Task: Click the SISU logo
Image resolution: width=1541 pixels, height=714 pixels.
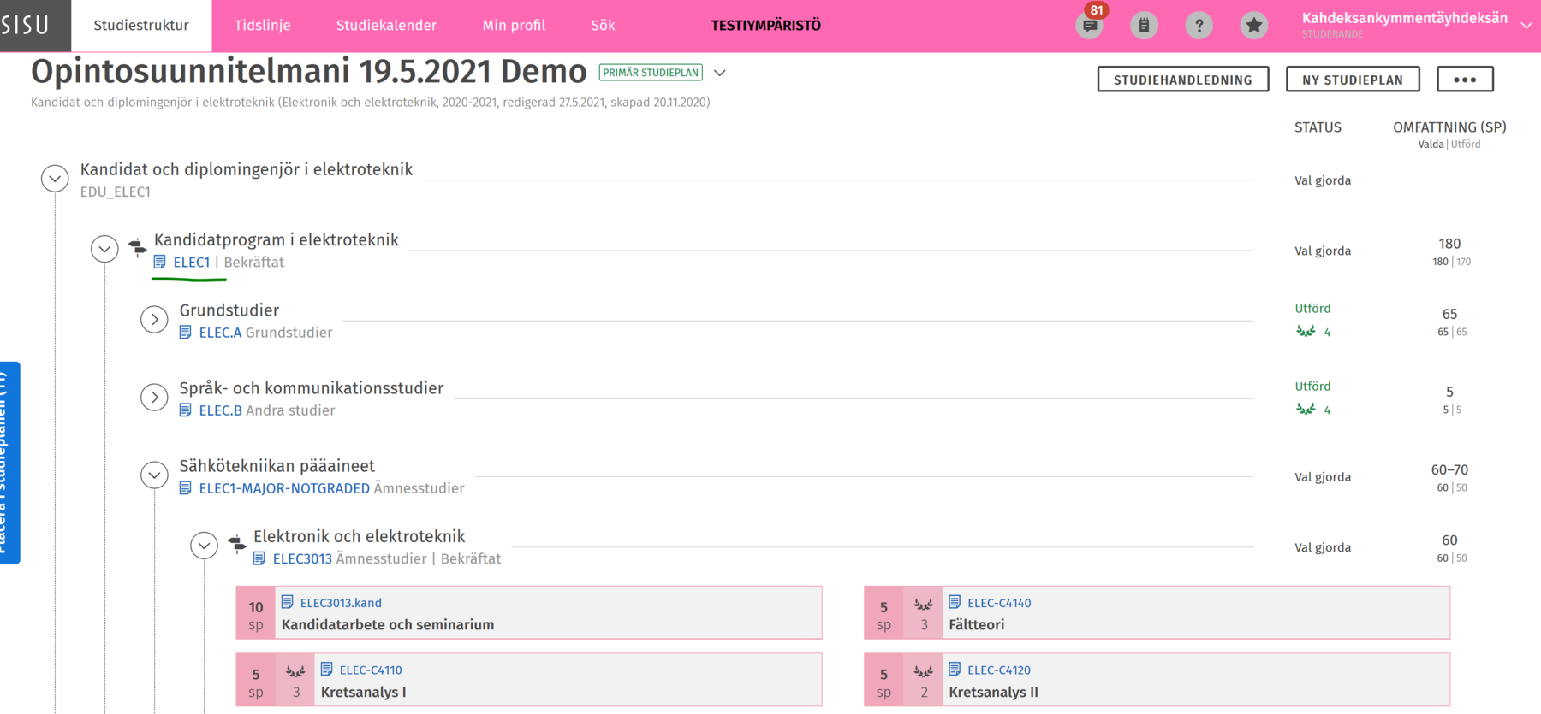Action: [x=26, y=26]
